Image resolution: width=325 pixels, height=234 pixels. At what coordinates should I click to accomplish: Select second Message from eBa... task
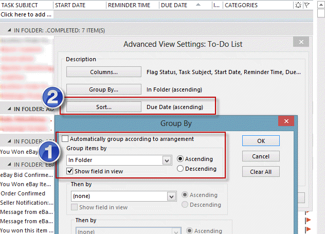pos(27,221)
